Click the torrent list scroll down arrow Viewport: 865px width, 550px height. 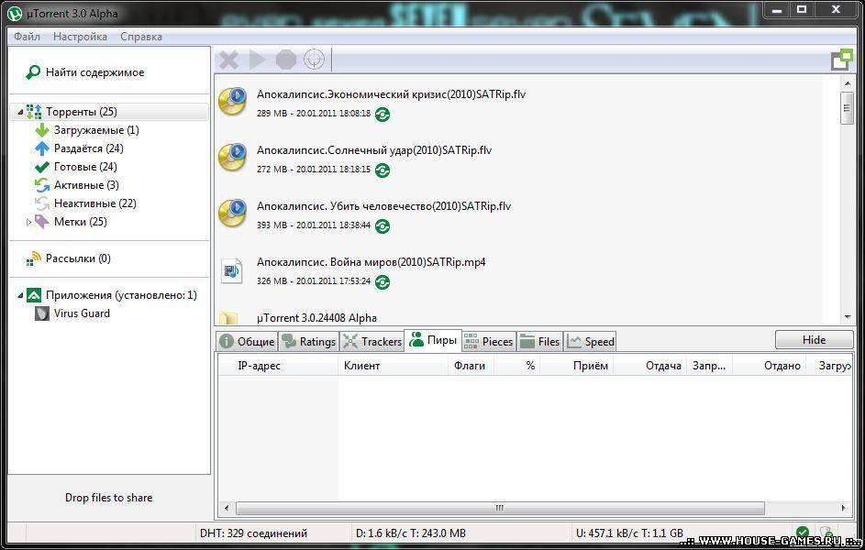coord(847,317)
